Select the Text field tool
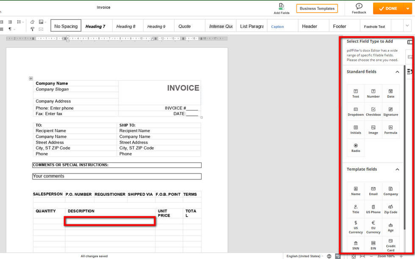The height and width of the screenshot is (259, 415). (356, 93)
